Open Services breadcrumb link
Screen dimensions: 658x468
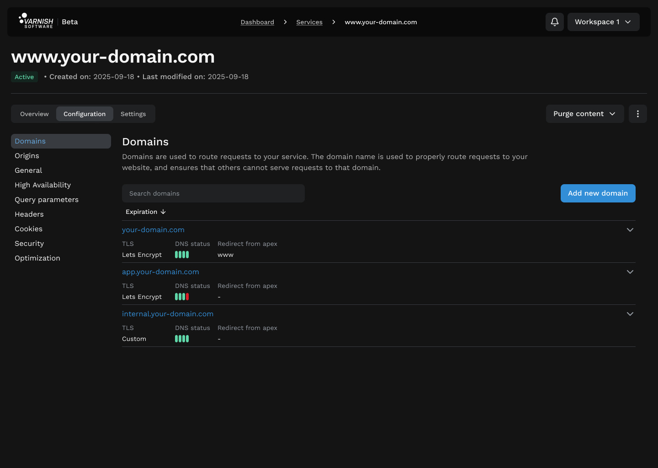(309, 22)
